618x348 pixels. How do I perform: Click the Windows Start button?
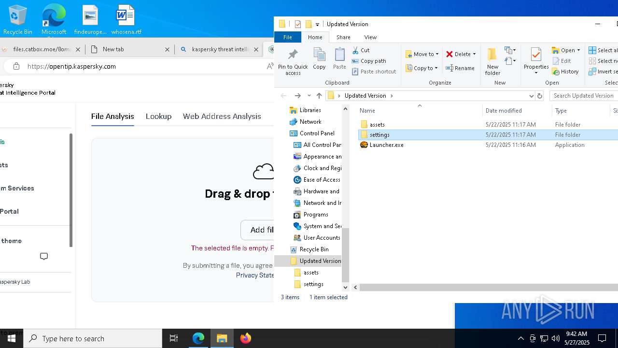point(12,338)
